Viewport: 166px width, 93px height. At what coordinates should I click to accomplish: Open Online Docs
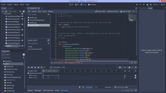[x=100, y=11]
